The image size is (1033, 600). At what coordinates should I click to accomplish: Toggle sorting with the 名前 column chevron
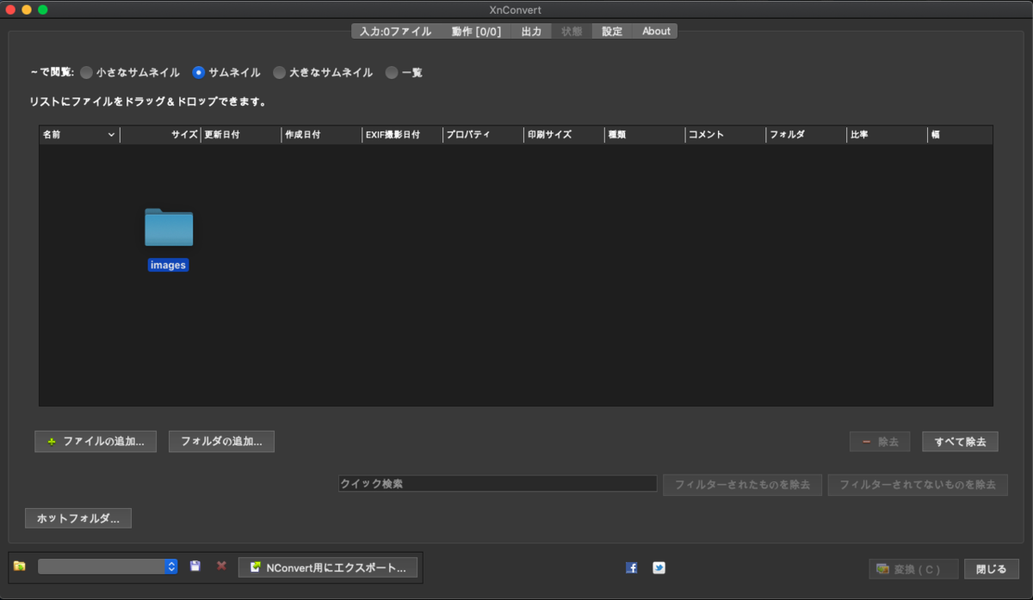(113, 135)
